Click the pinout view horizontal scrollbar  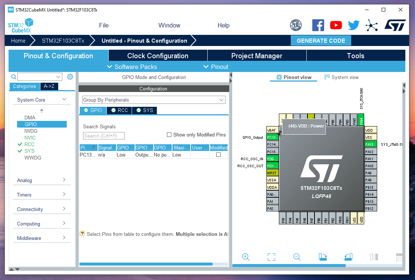pos(289,265)
